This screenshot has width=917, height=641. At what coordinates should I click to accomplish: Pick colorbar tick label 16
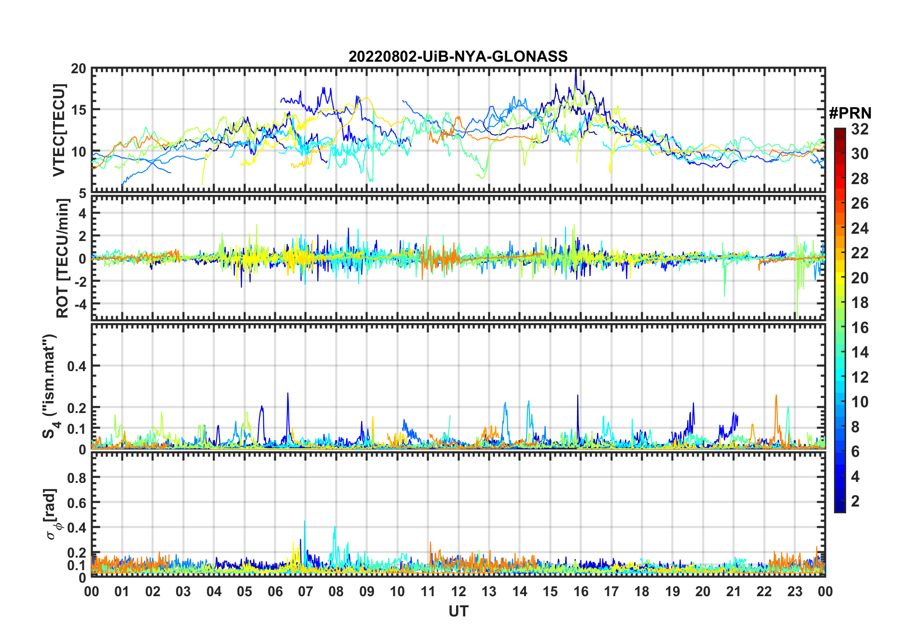tap(860, 328)
